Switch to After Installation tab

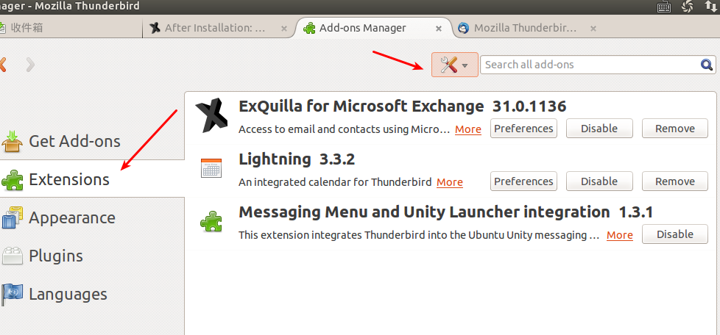[218, 28]
